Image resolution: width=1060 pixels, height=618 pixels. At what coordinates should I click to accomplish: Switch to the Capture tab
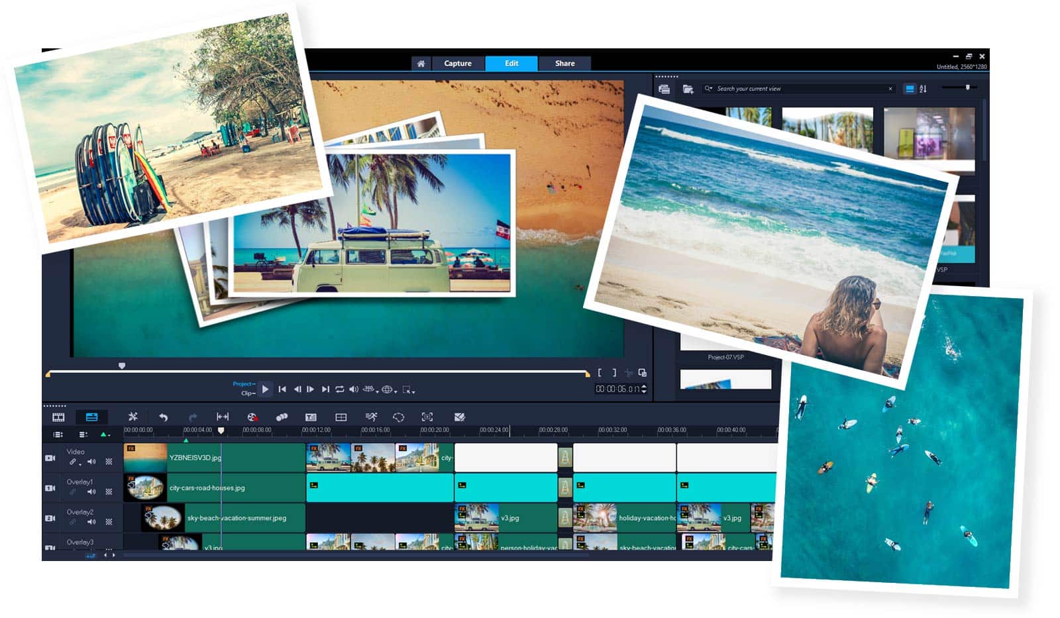tap(458, 63)
